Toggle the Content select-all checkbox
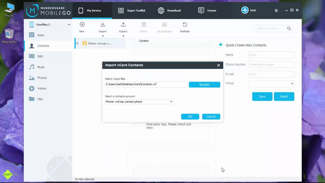Image resolution: width=325 pixels, height=183 pixels. (134, 41)
